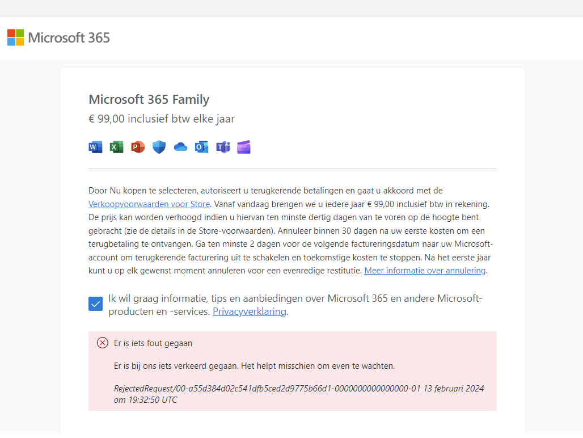
Task: Open the Outlook app icon
Action: 201,146
